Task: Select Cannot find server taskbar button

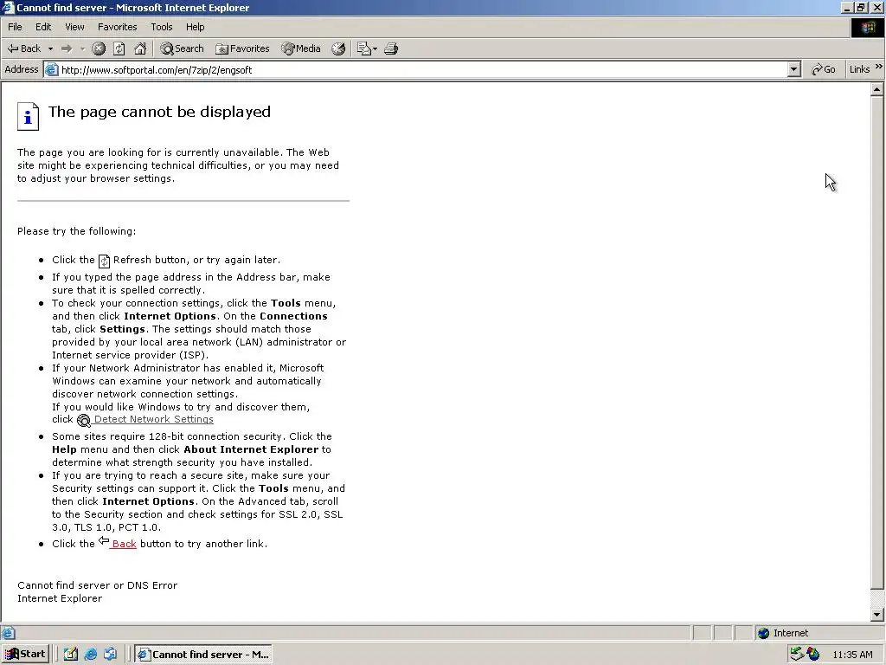Action: [x=203, y=655]
